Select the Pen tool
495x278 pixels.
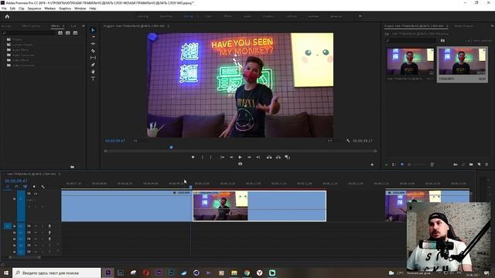93,65
